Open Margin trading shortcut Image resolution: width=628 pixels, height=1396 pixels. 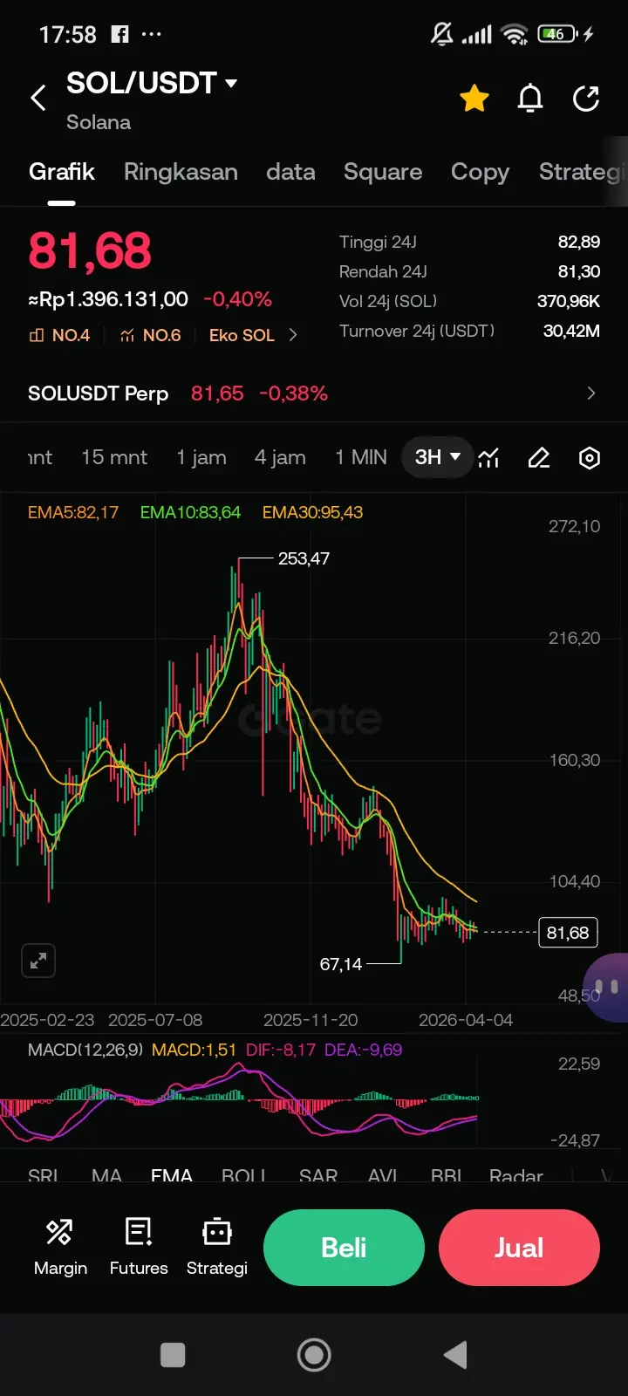(60, 1248)
